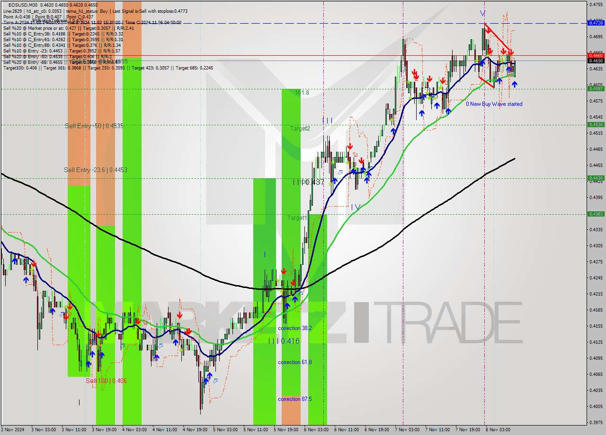Click the red 0.4660 price tag

[596, 55]
